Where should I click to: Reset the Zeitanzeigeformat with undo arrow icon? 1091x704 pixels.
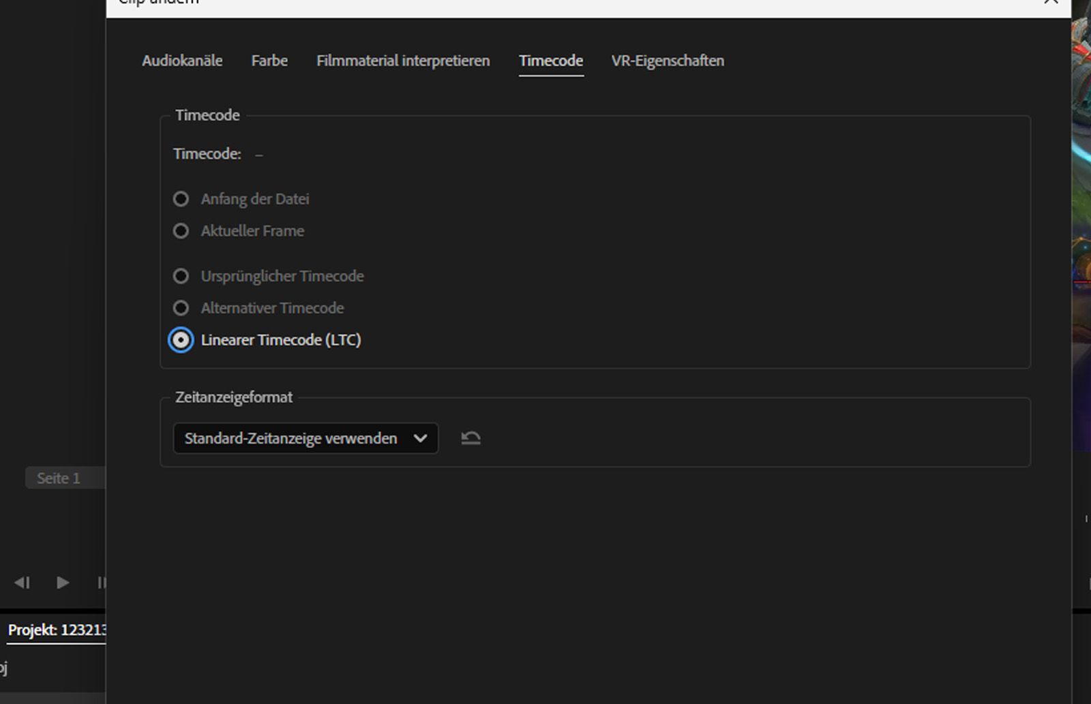coord(470,438)
